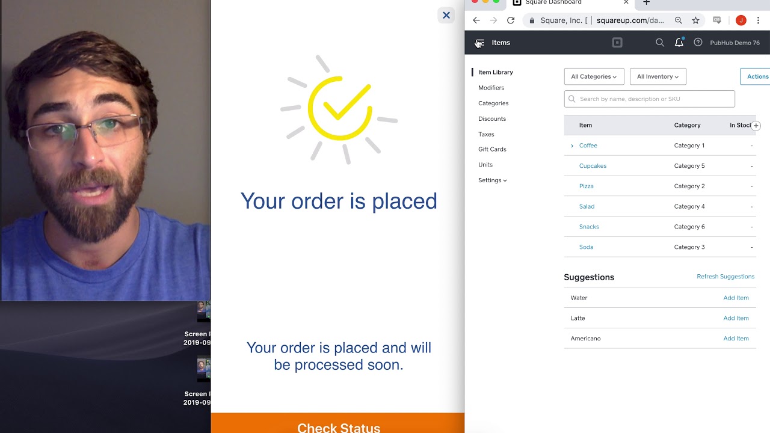770x433 pixels.
Task: Expand the Settings sidebar section
Action: (492, 180)
